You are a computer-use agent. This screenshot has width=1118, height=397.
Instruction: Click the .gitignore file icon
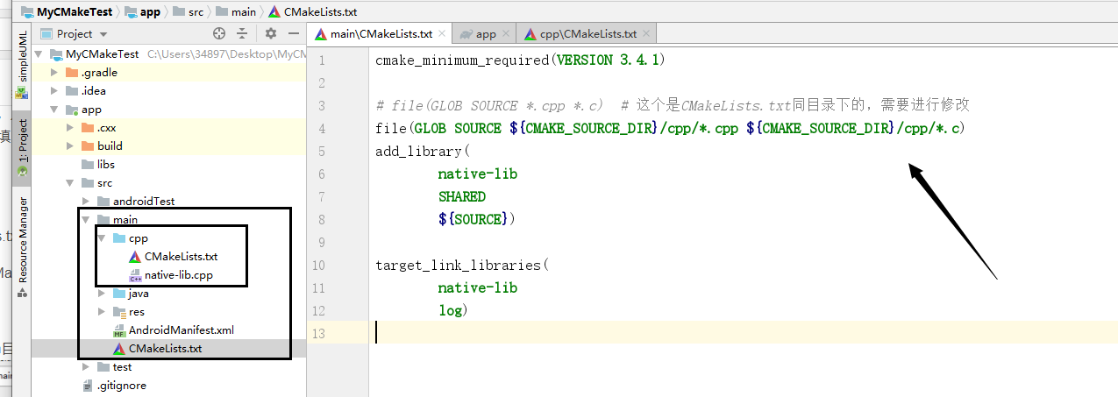[x=87, y=386]
